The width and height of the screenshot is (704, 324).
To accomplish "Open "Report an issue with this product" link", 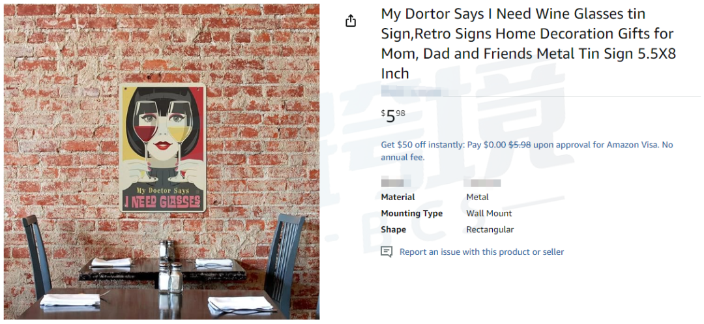I will tap(481, 252).
